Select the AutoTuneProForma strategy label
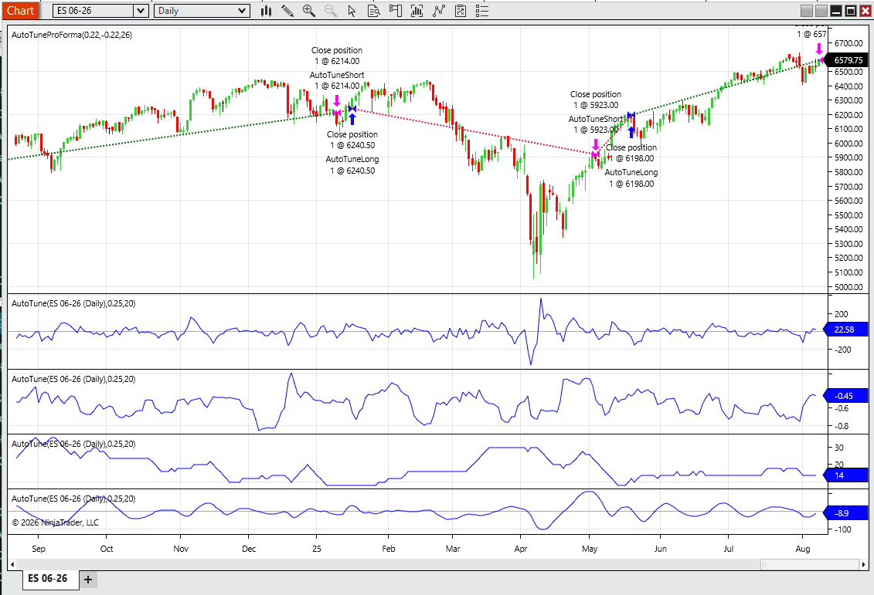The image size is (874, 595). click(x=71, y=35)
